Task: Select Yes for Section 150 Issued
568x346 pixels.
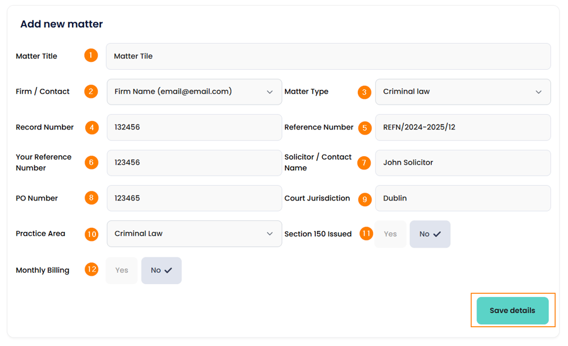Action: point(390,234)
